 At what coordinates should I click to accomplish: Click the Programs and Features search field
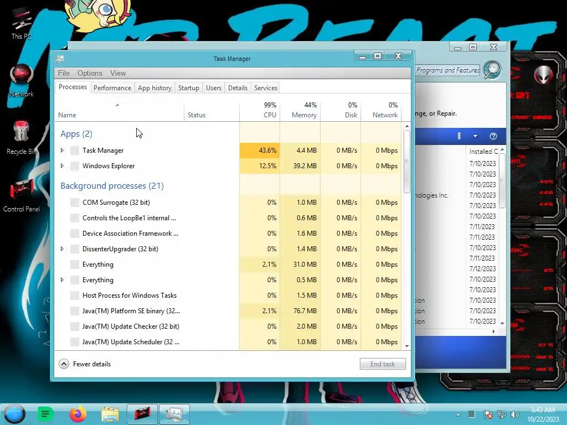pyautogui.click(x=449, y=70)
